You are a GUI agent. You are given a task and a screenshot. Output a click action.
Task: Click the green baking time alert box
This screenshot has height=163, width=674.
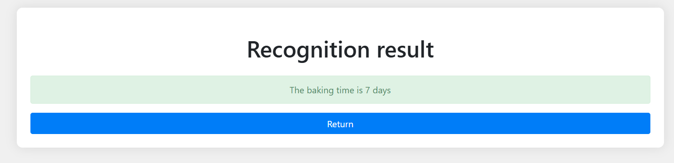coord(340,90)
